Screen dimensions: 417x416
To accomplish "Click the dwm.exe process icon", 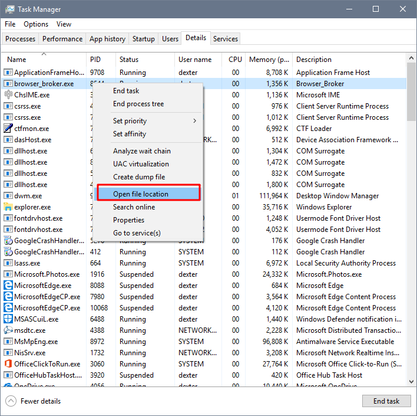I will (8, 195).
